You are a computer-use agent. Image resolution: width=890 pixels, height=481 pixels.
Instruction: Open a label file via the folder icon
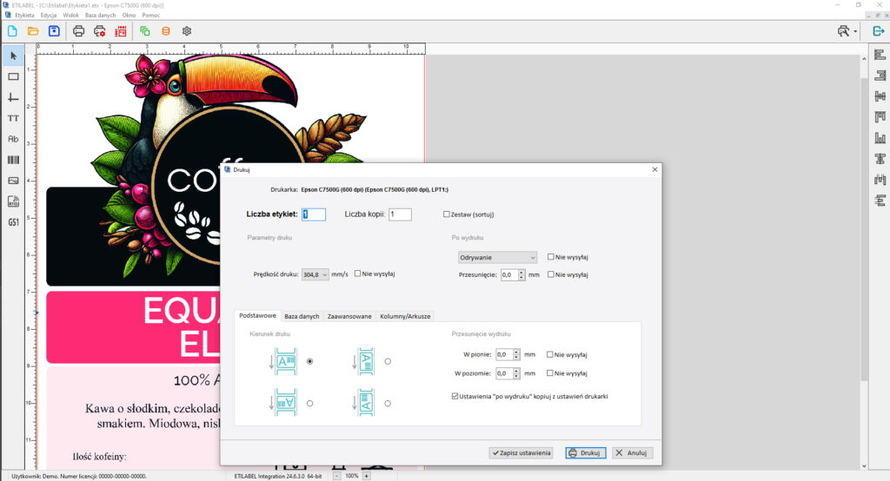coord(33,31)
